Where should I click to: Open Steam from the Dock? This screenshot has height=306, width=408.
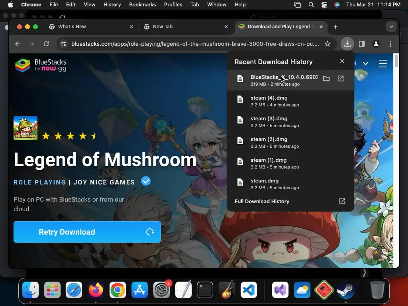pos(345,290)
